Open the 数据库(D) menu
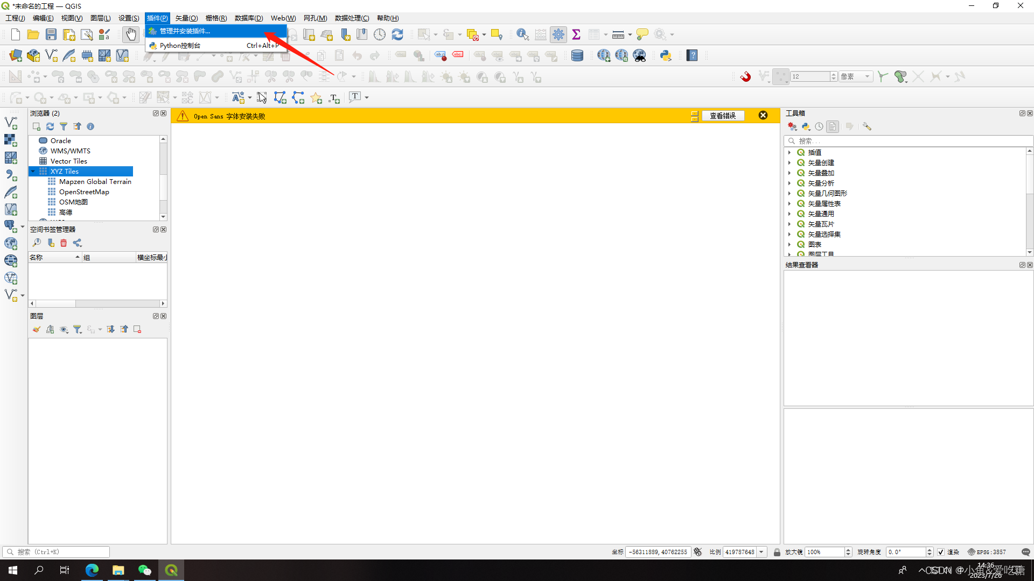Image resolution: width=1034 pixels, height=581 pixels. click(249, 18)
